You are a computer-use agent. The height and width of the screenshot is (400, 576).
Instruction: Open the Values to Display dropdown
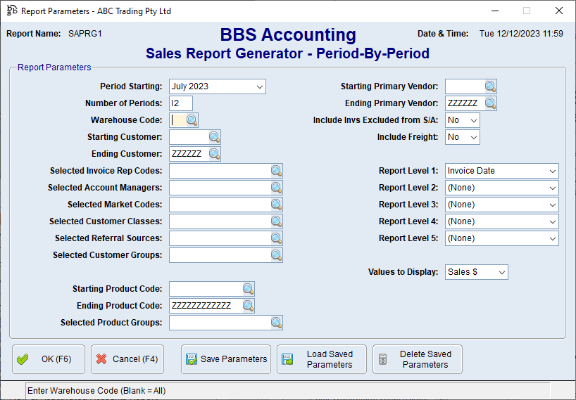pos(502,273)
